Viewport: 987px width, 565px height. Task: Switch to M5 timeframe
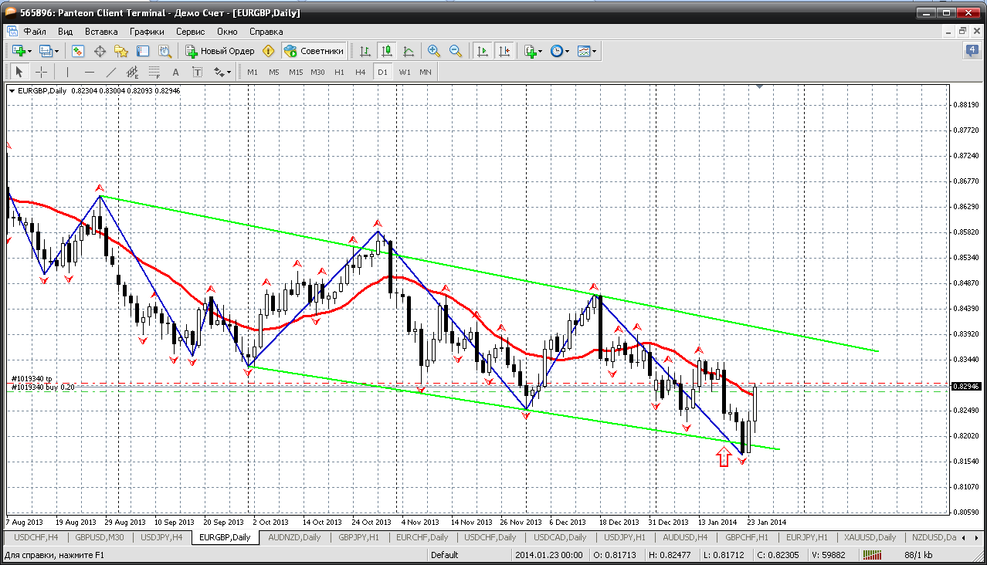(x=274, y=72)
